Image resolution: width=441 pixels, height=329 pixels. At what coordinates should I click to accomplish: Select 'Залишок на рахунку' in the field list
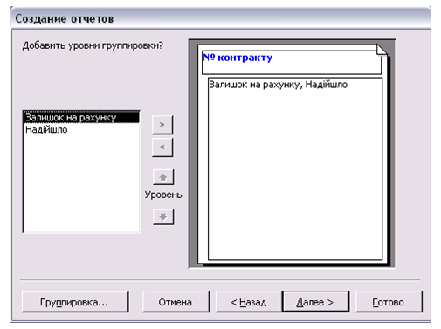click(81, 117)
